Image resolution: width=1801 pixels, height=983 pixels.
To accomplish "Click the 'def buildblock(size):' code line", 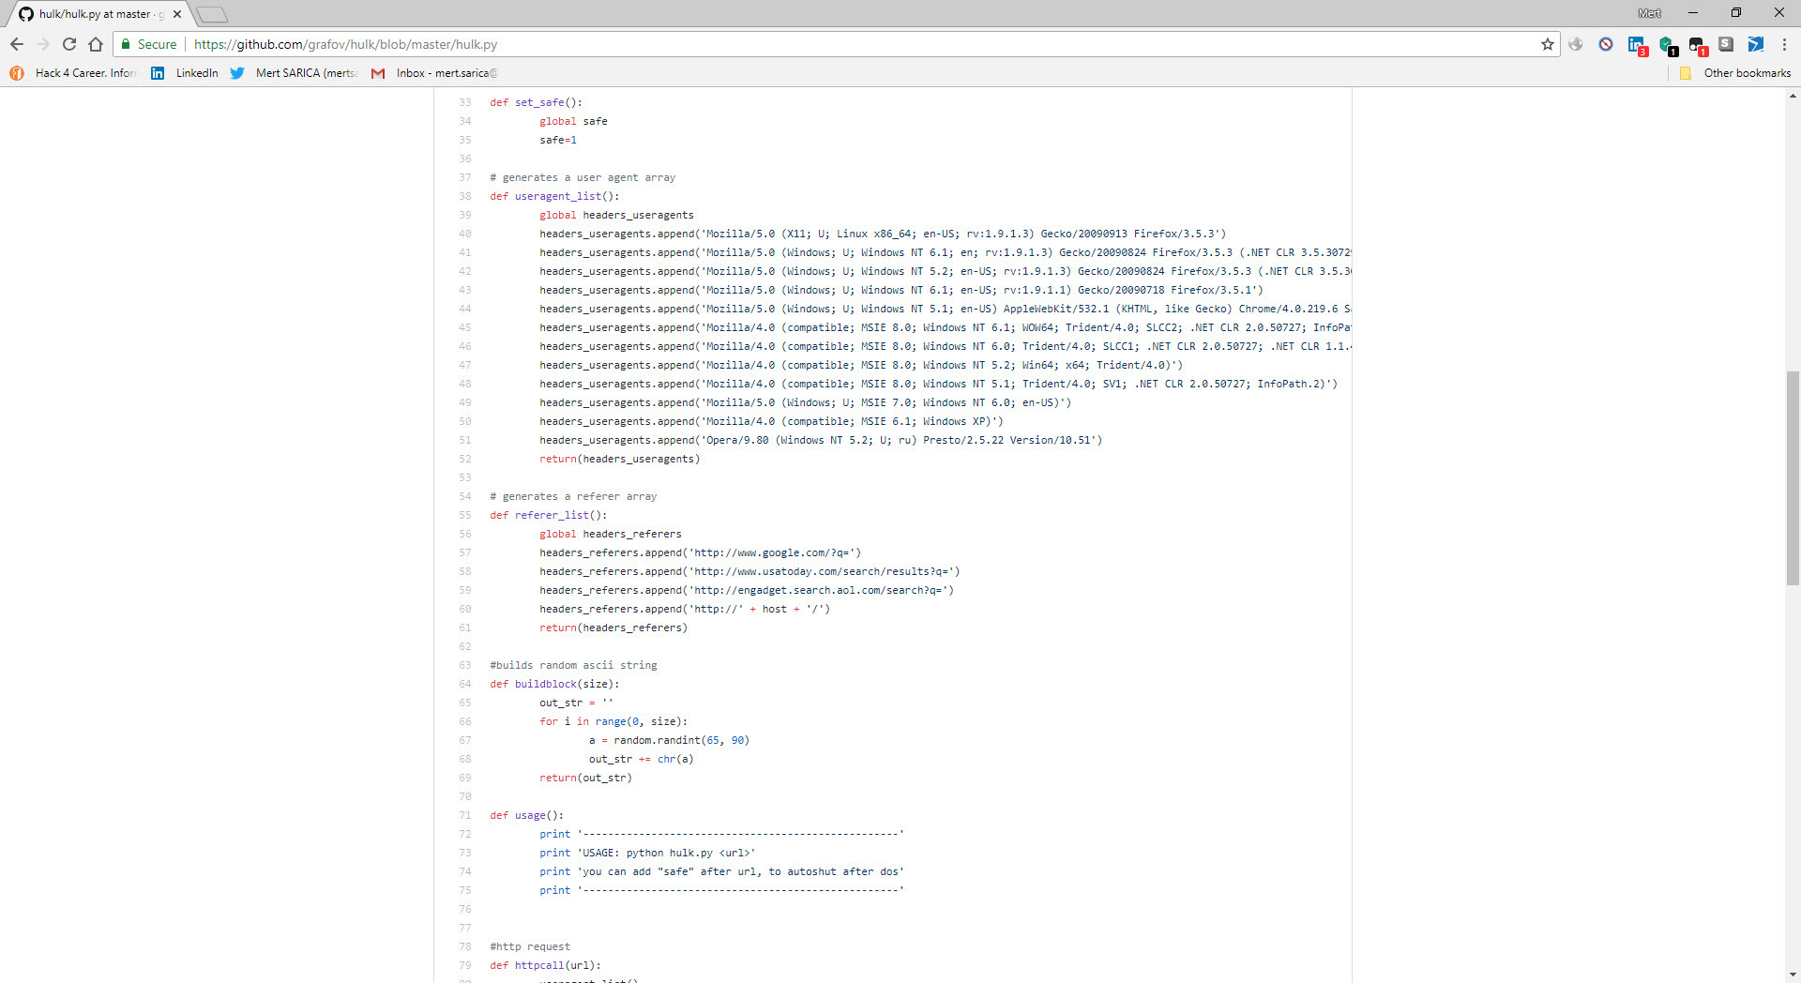I will [x=554, y=684].
